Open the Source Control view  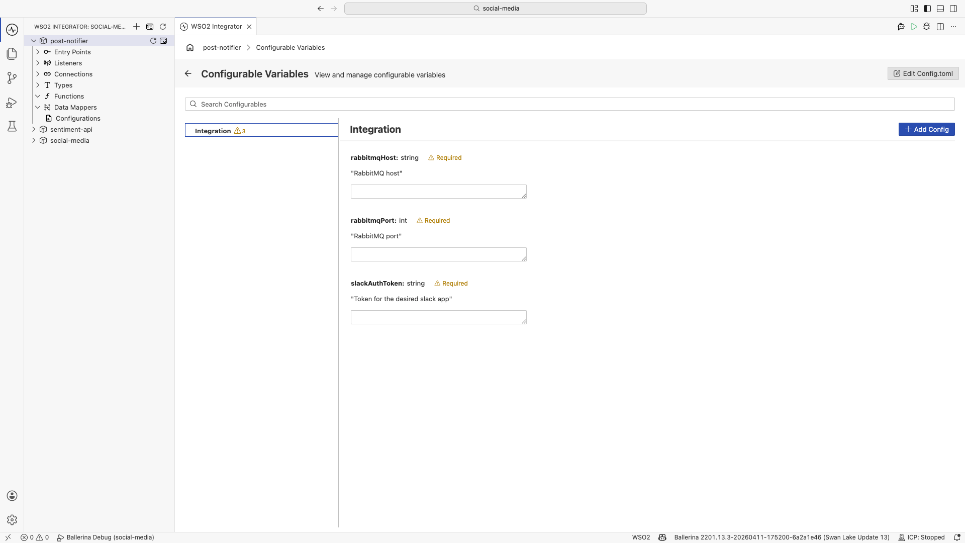coord(12,78)
